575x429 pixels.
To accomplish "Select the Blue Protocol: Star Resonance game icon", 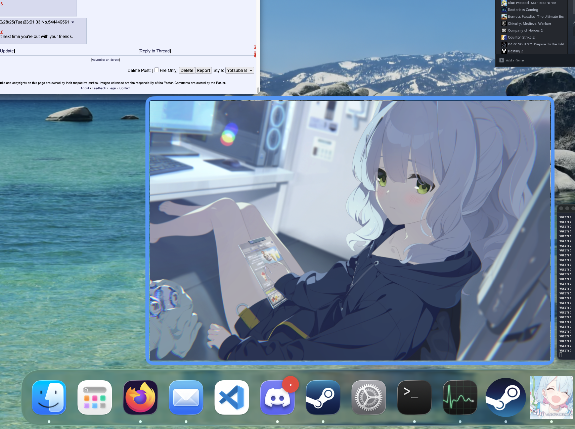I will coord(504,3).
